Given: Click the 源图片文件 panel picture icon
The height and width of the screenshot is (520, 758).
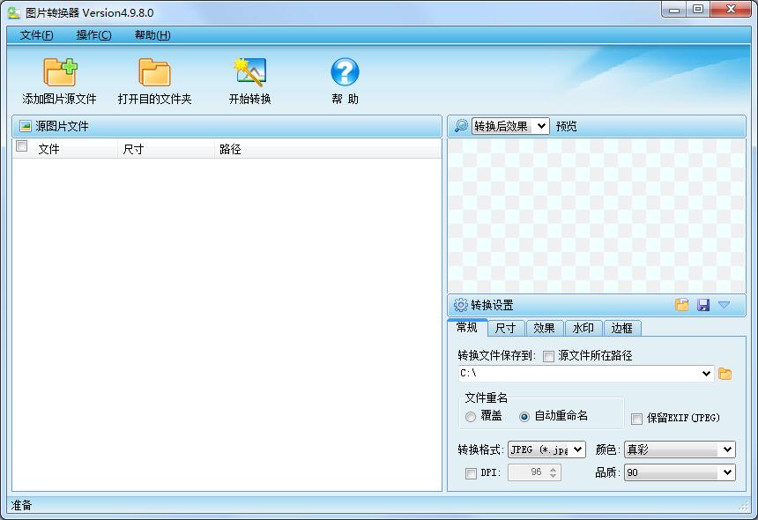Looking at the screenshot, I should 26,126.
